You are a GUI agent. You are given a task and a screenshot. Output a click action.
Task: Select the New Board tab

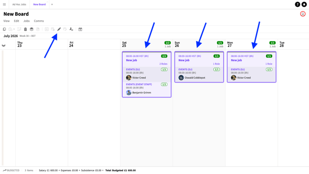pyautogui.click(x=39, y=4)
